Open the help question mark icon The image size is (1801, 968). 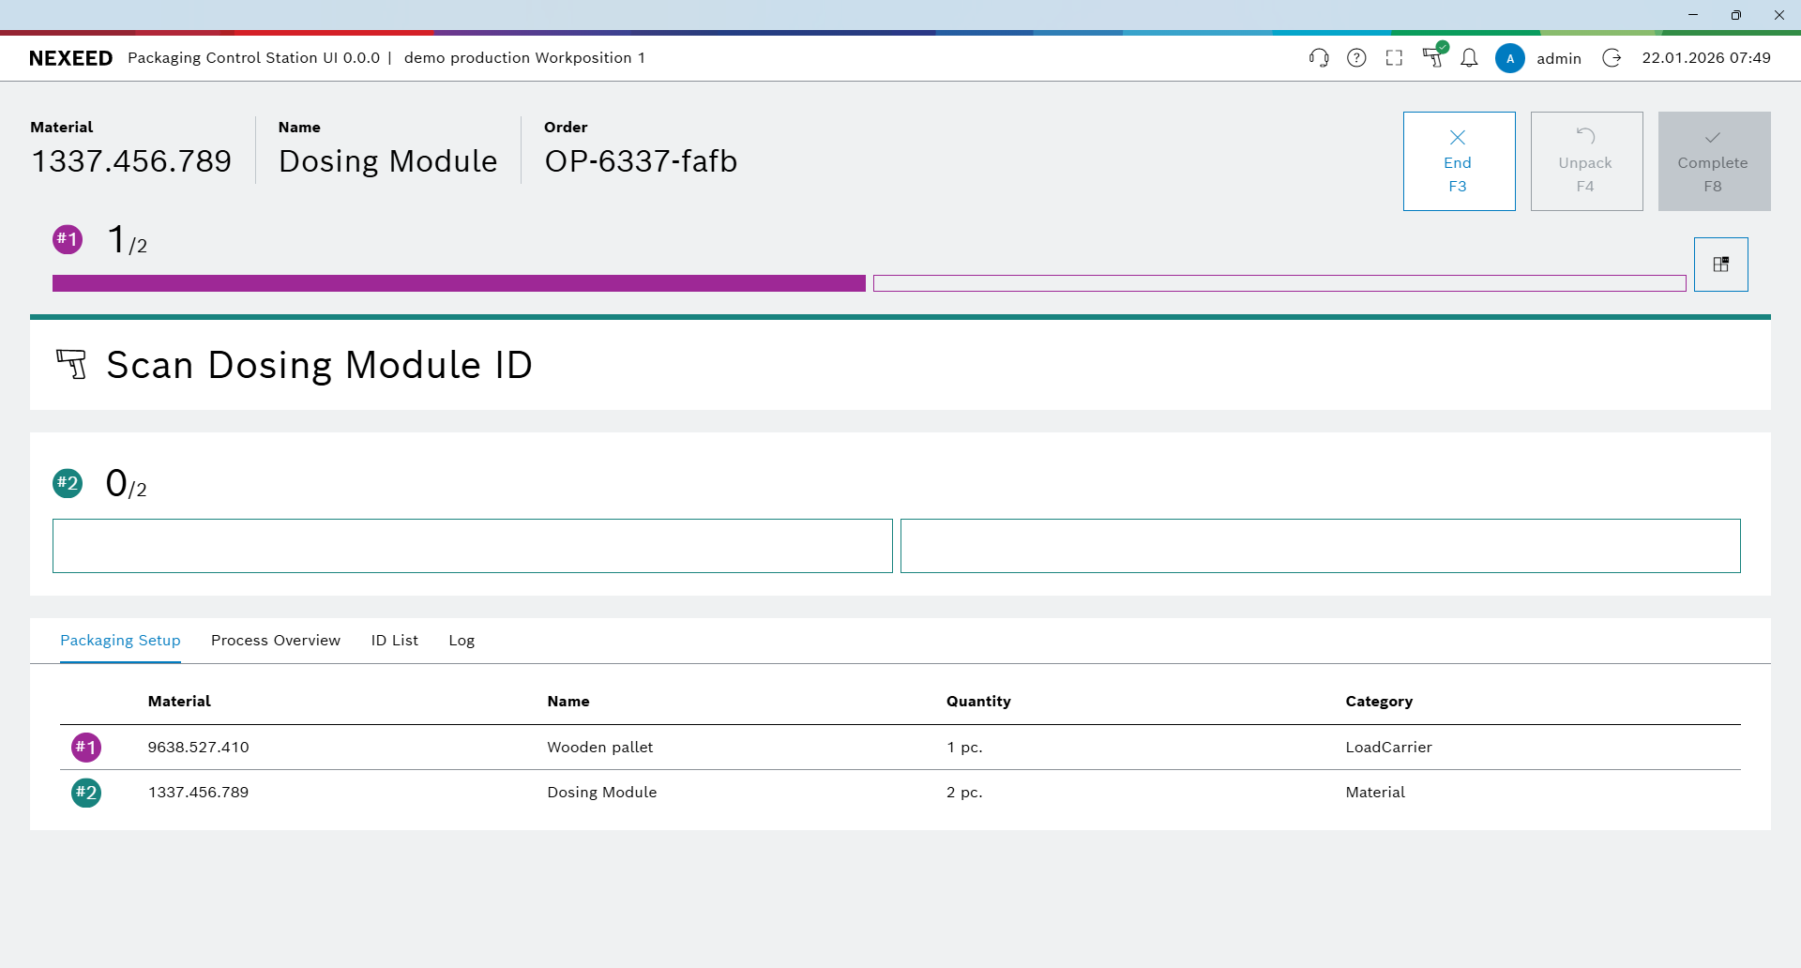(x=1356, y=58)
